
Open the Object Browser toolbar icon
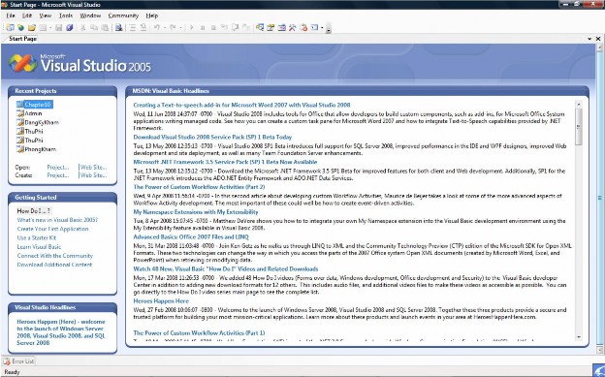coord(282,27)
